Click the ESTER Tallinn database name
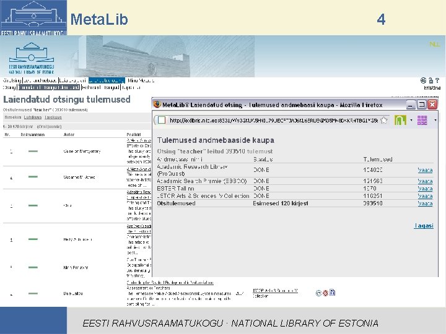This screenshot has height=334, width=446. 175,189
